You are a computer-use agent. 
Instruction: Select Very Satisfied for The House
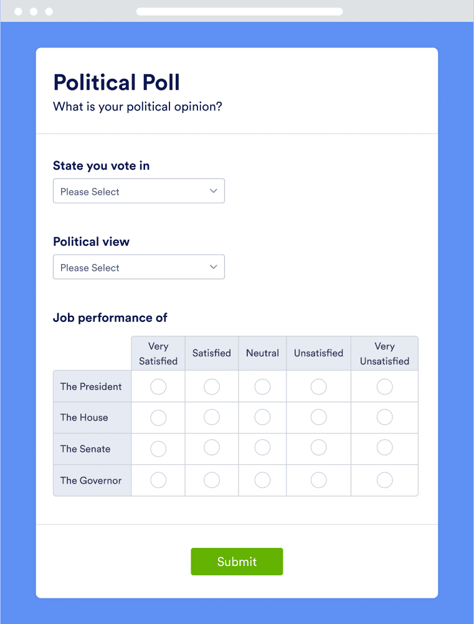click(x=158, y=417)
